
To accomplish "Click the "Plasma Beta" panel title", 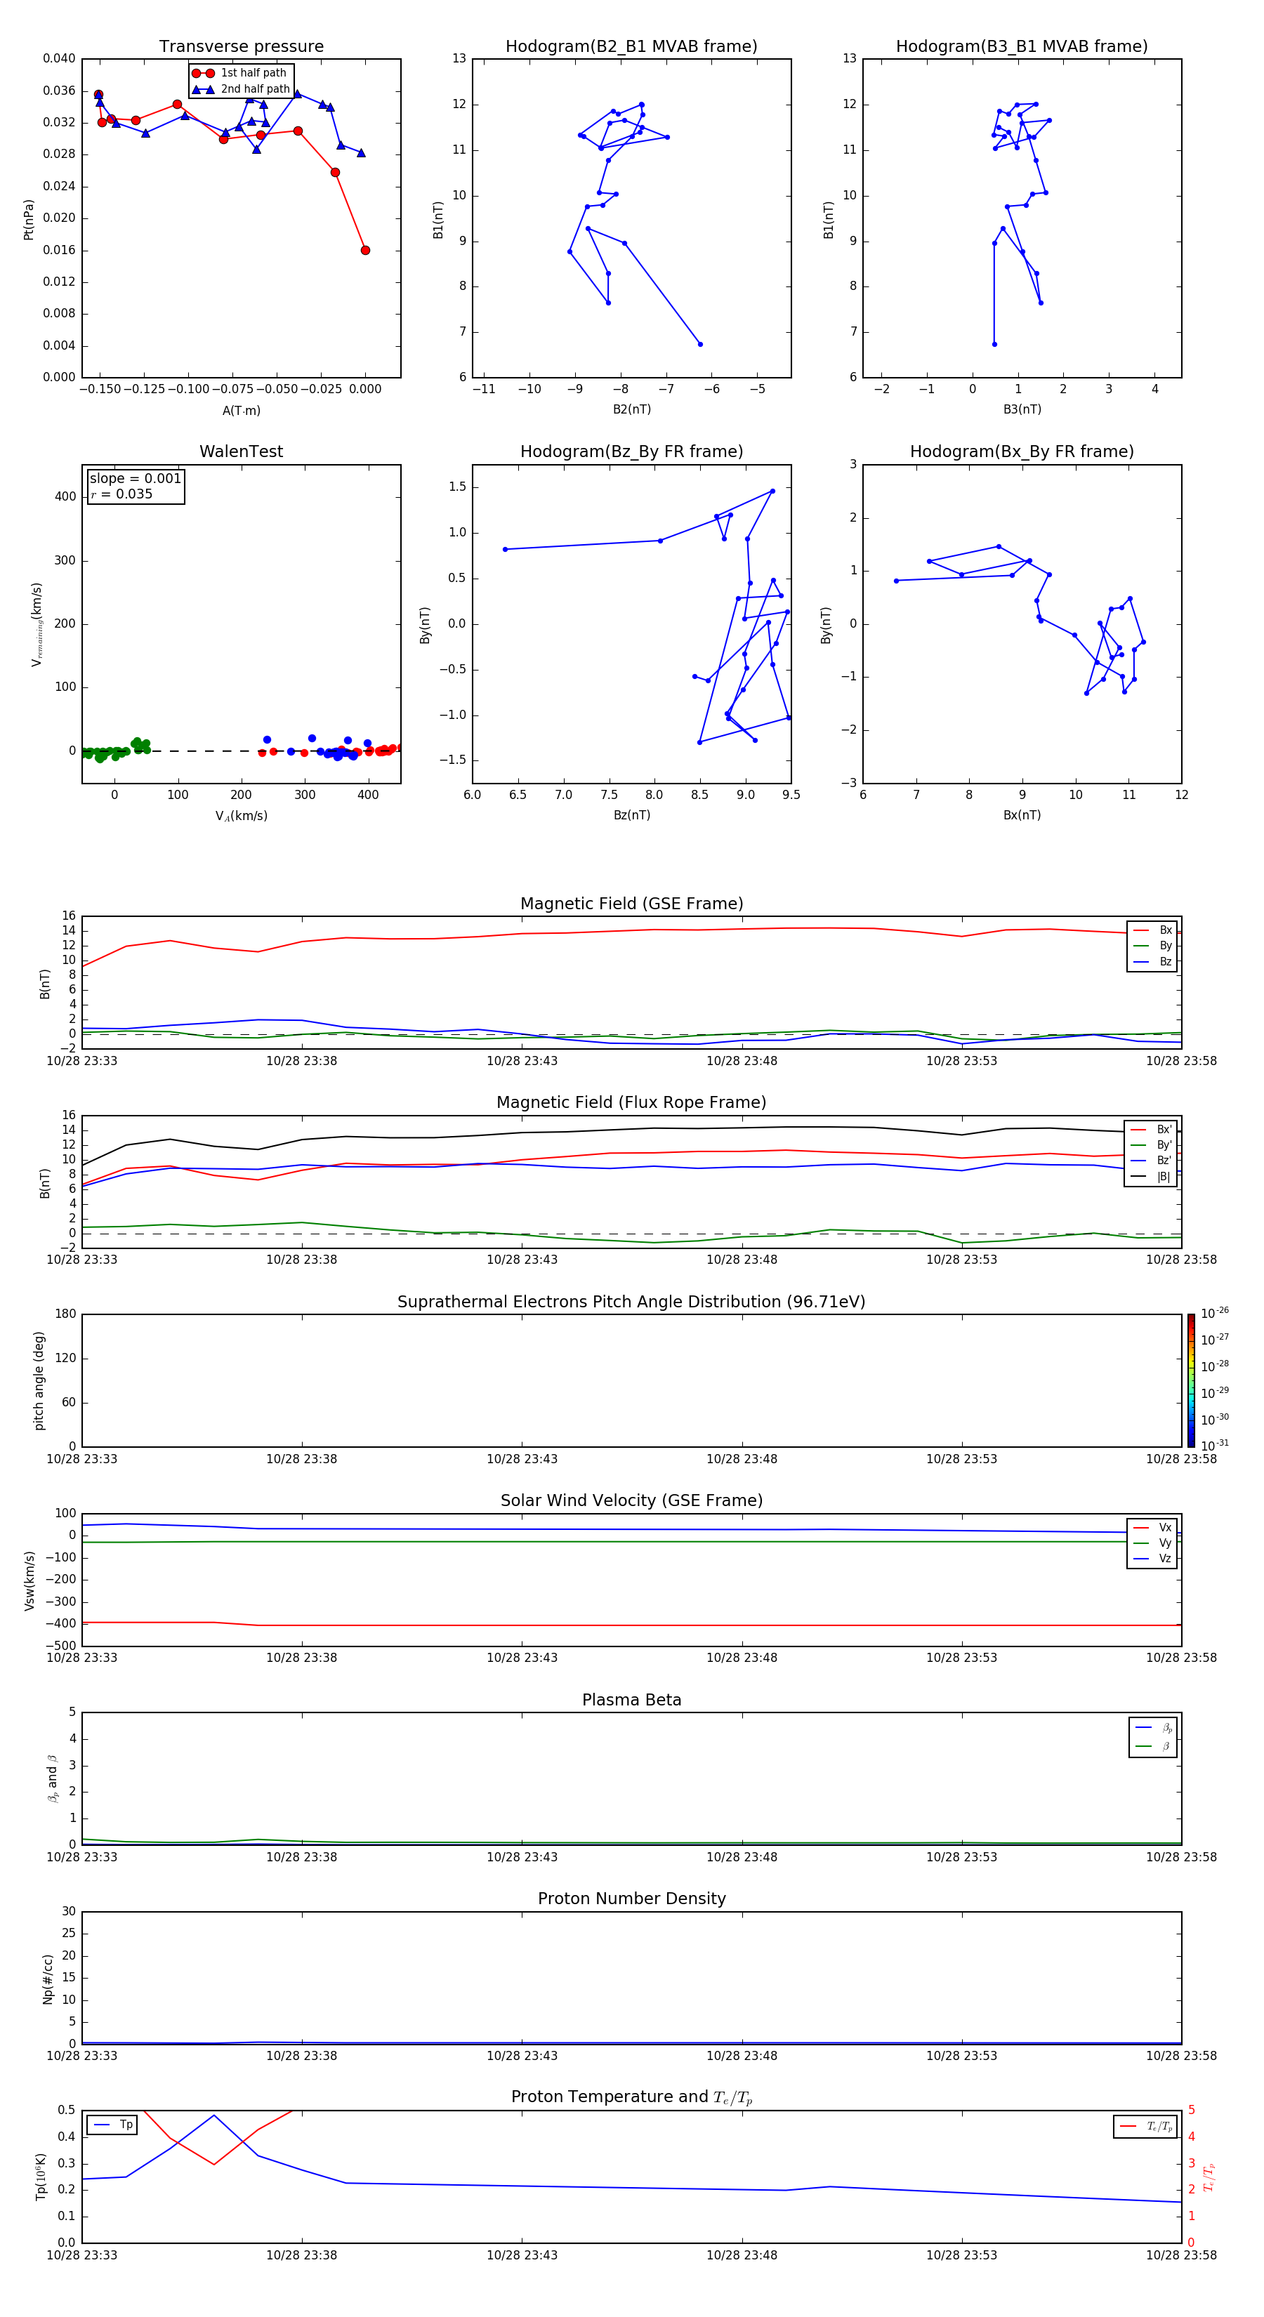I will pyautogui.click(x=631, y=1700).
